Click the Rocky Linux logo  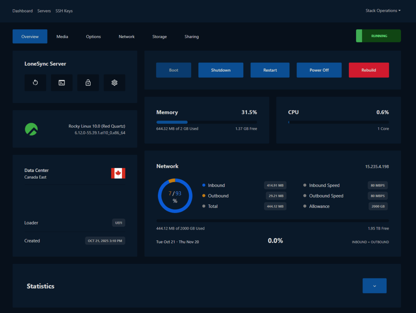point(31,129)
